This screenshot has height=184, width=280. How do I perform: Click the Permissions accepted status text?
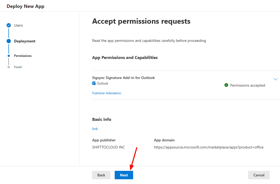248,85
